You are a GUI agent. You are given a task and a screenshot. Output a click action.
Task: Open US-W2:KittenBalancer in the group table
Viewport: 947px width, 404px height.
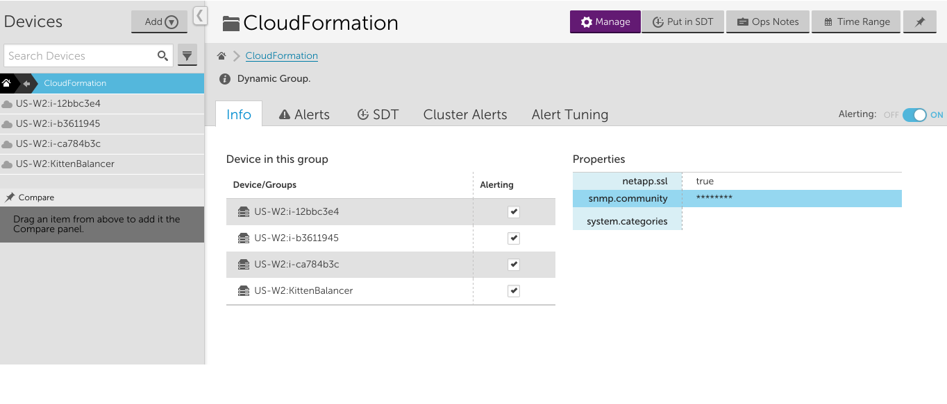(x=303, y=291)
